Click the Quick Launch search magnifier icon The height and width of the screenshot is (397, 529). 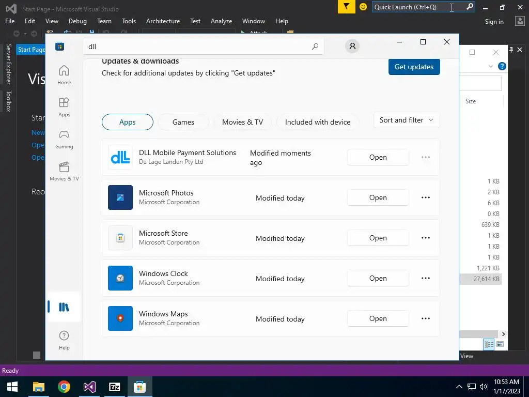click(470, 7)
